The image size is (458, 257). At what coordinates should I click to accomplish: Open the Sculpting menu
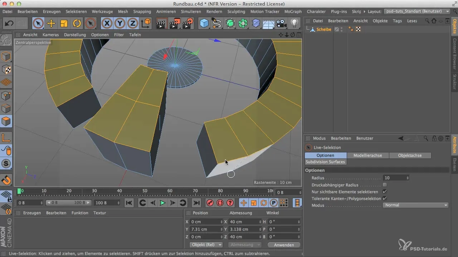236,11
